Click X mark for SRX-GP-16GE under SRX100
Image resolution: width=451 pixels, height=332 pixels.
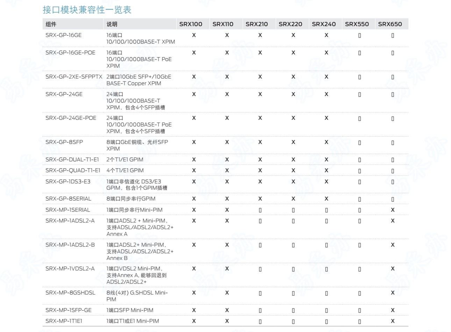coord(194,35)
